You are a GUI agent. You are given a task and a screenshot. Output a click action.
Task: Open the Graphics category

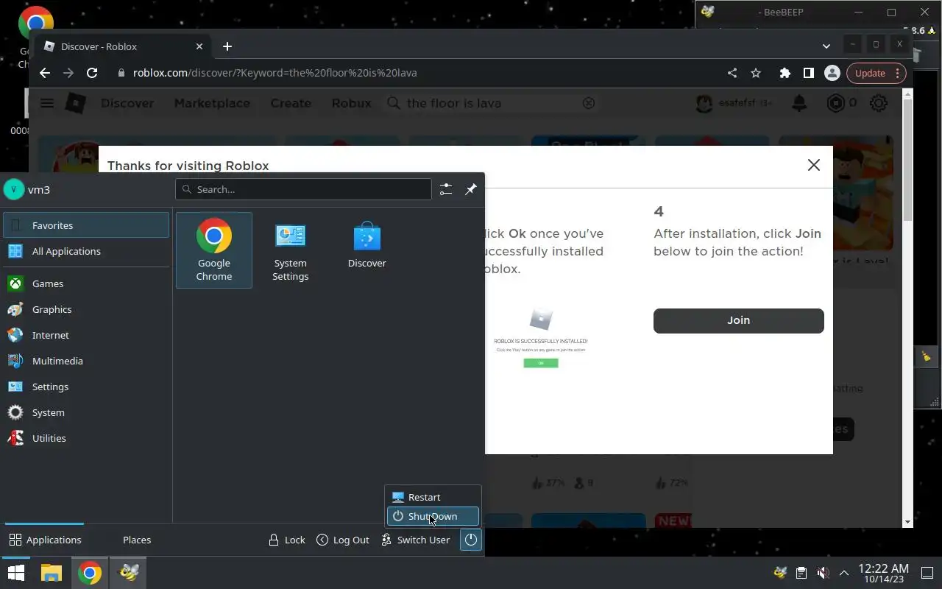86,309
